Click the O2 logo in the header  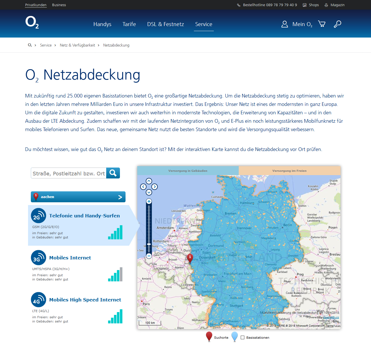coord(32,22)
